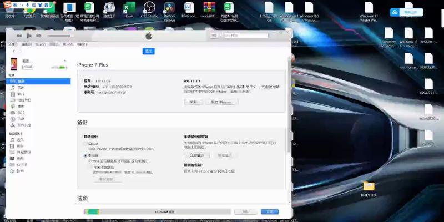This screenshot has height=222, width=444.
Task: Select This Computer backup radio button
Action: coord(85,155)
